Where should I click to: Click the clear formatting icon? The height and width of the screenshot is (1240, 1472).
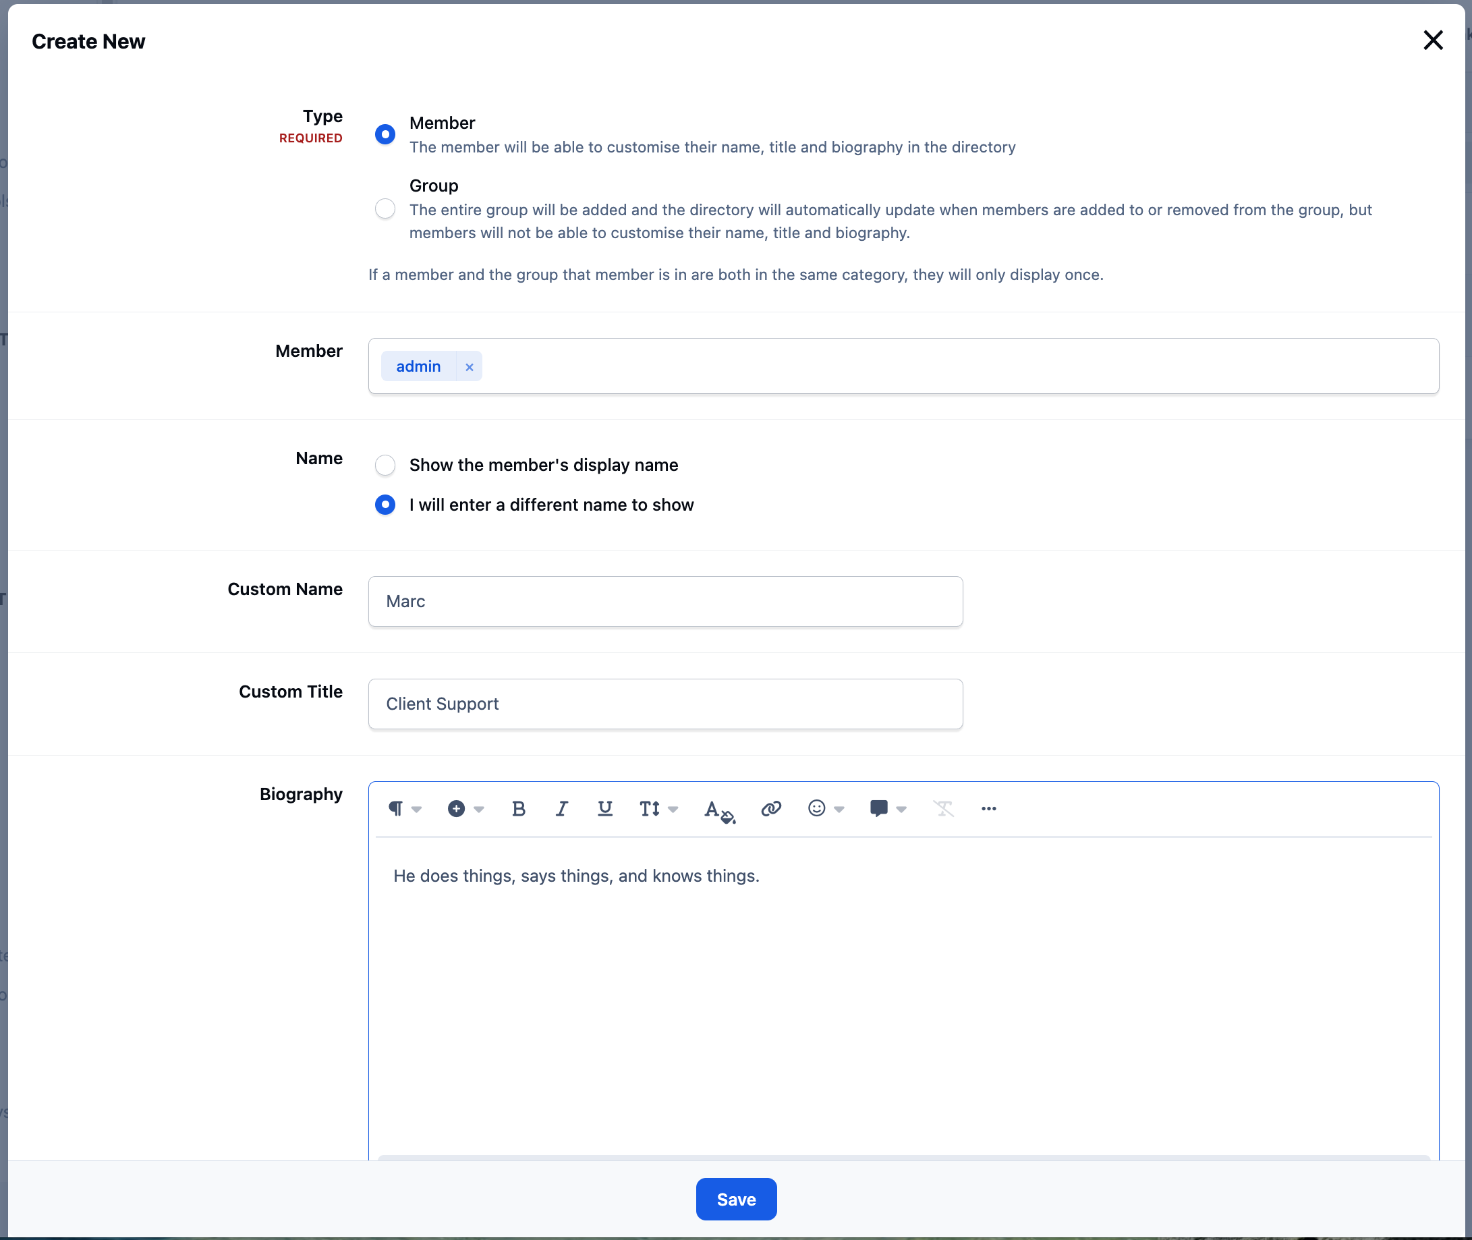pos(943,808)
